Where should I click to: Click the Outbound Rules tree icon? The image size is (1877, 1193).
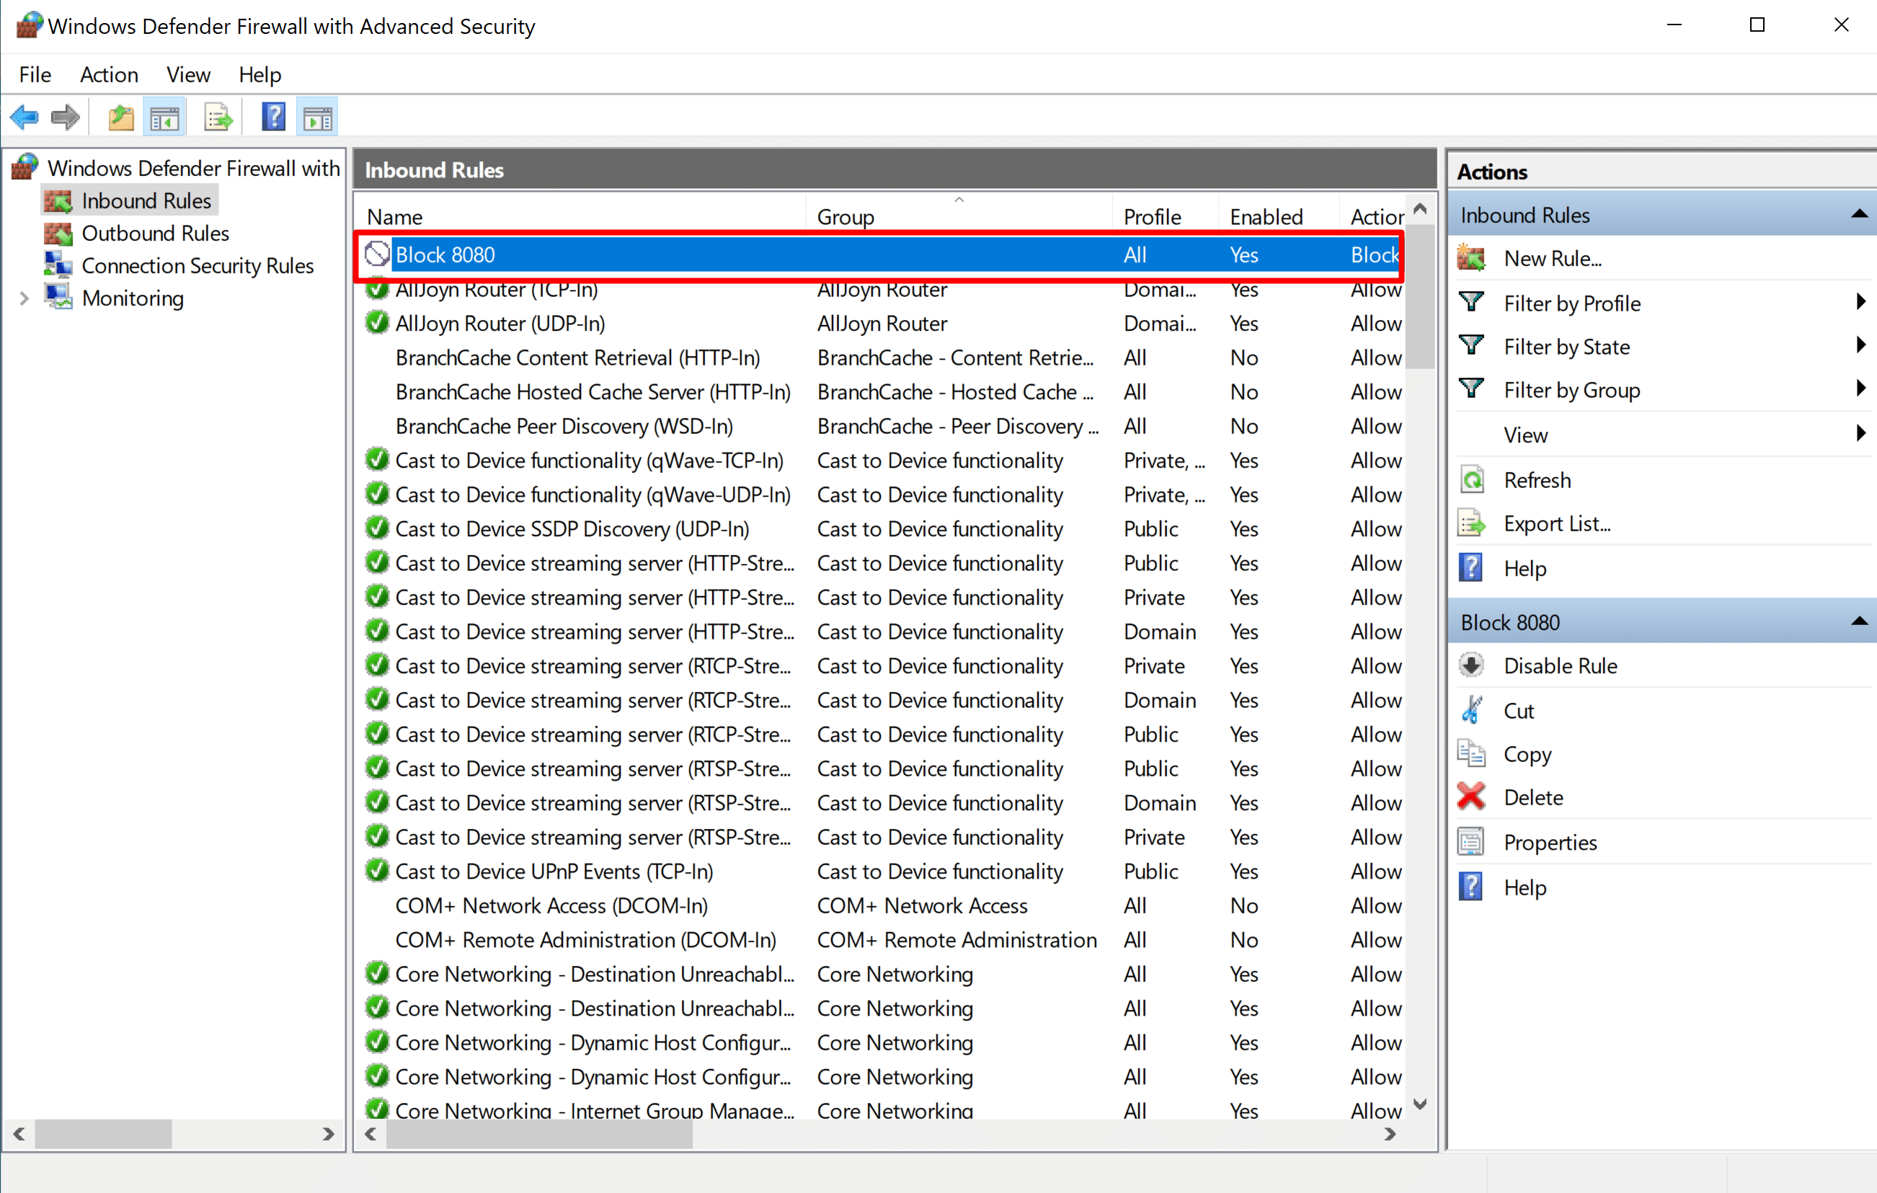click(58, 233)
